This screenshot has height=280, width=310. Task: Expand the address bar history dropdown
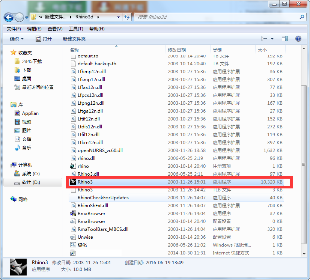pos(118,17)
